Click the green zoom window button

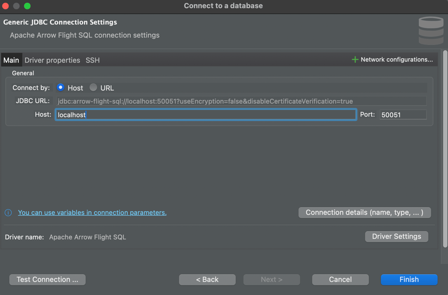point(27,6)
